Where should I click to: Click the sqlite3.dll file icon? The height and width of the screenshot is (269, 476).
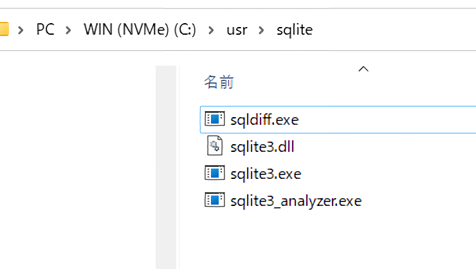point(214,146)
